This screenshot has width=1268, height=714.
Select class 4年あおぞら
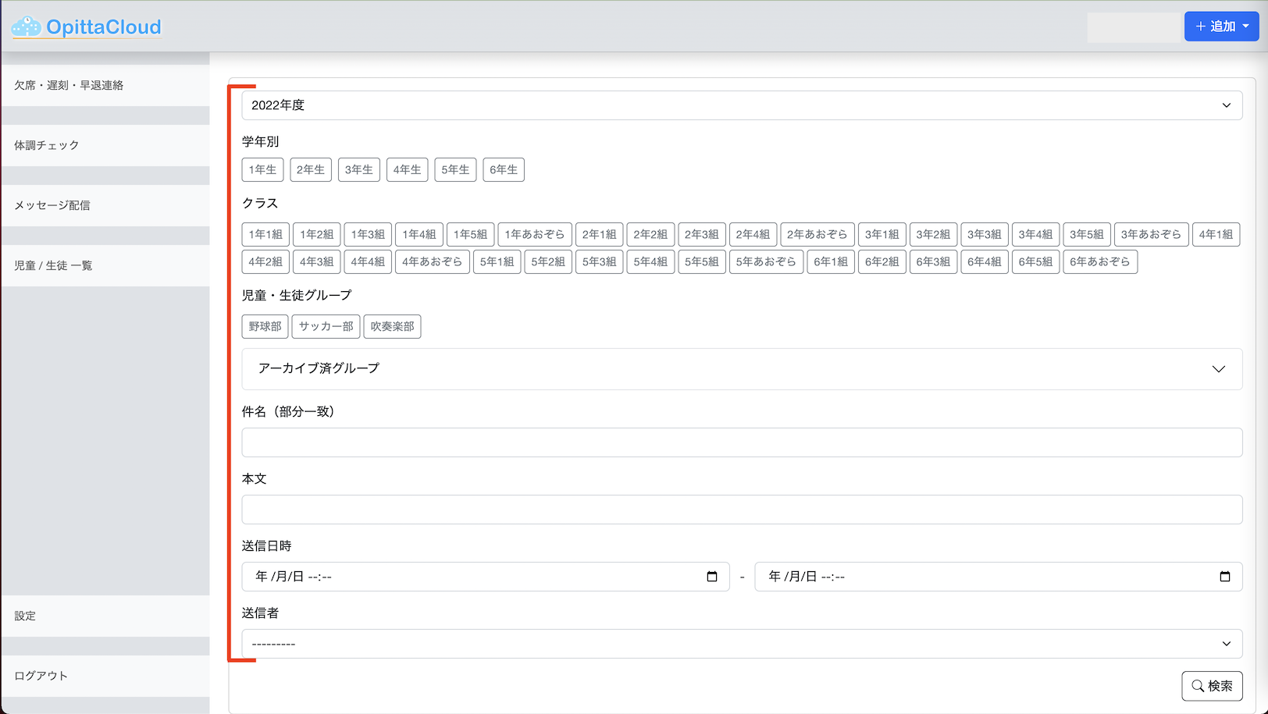click(x=433, y=261)
